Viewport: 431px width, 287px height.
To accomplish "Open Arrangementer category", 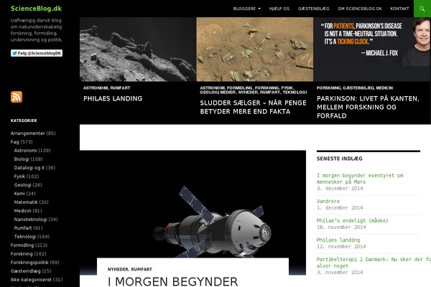I will click(x=28, y=133).
